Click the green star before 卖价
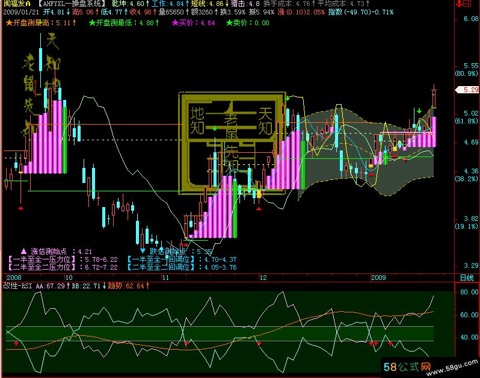480x378 pixels. pos(229,23)
